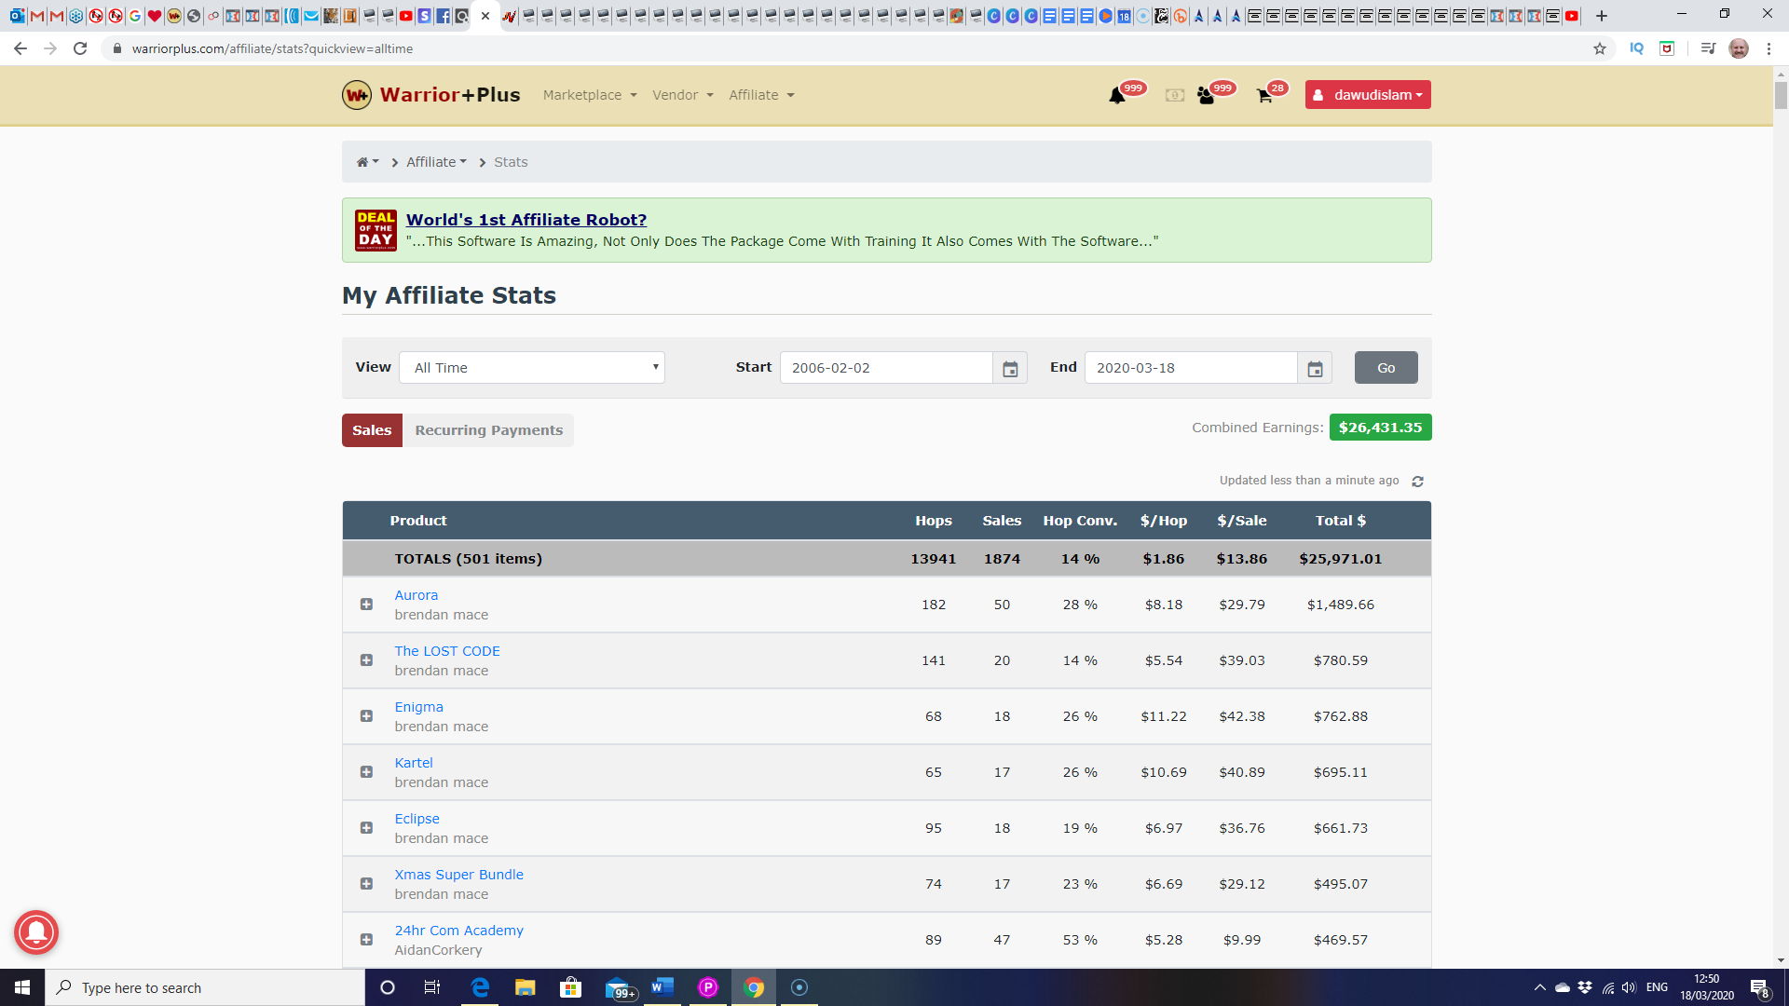Open the Kartel product link
Screen dimensions: 1789x1006
[414, 763]
